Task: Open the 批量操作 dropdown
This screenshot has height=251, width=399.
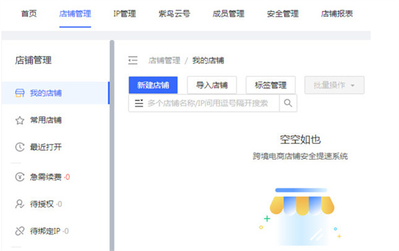Action: (x=334, y=85)
